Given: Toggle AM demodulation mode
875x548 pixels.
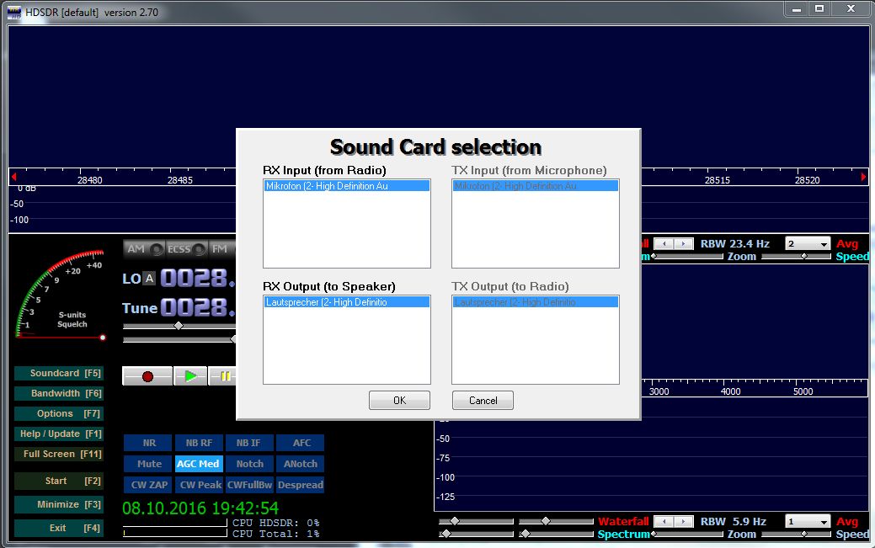Looking at the screenshot, I should tap(136, 249).
